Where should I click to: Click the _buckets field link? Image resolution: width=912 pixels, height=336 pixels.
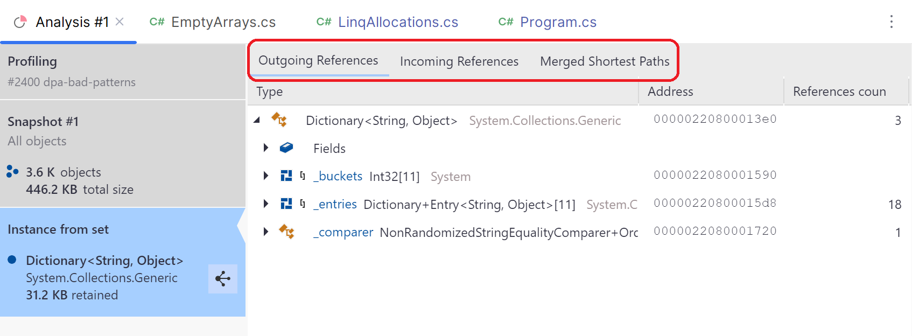tap(338, 176)
